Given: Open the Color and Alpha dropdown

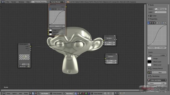Looking at the screenshot, I should click(157, 80).
